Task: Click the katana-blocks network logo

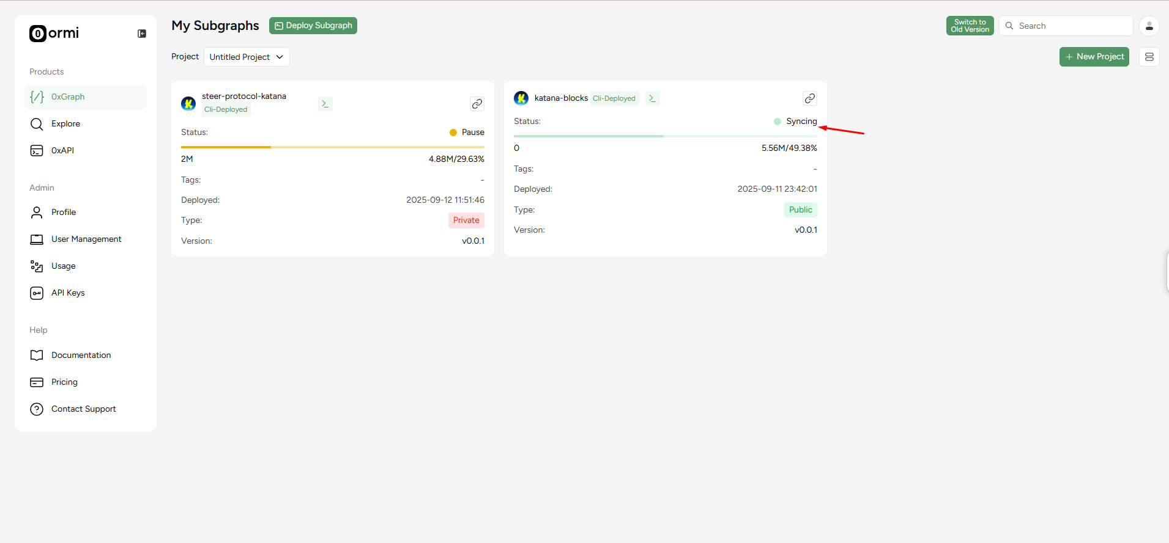Action: click(521, 98)
